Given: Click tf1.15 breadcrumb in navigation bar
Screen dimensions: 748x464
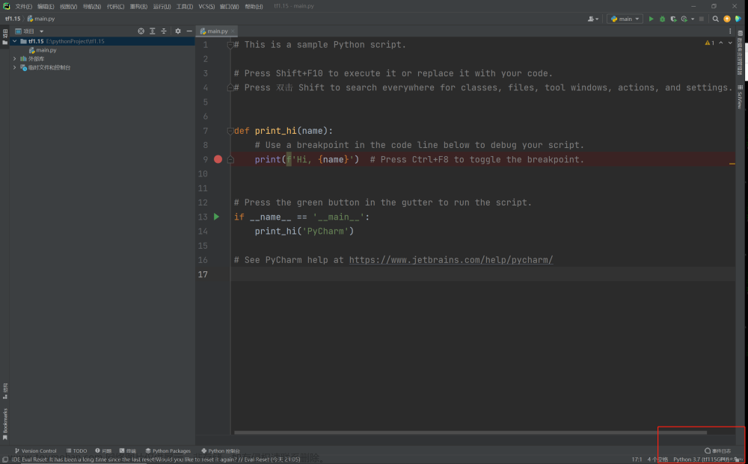Looking at the screenshot, I should [x=13, y=19].
